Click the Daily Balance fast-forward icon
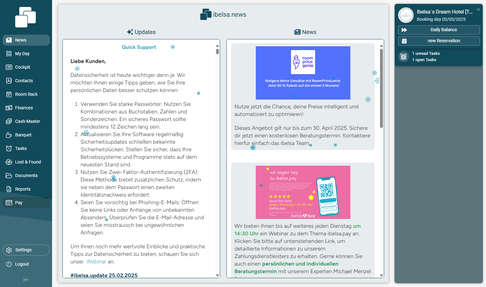The width and height of the screenshot is (486, 287). point(404,30)
